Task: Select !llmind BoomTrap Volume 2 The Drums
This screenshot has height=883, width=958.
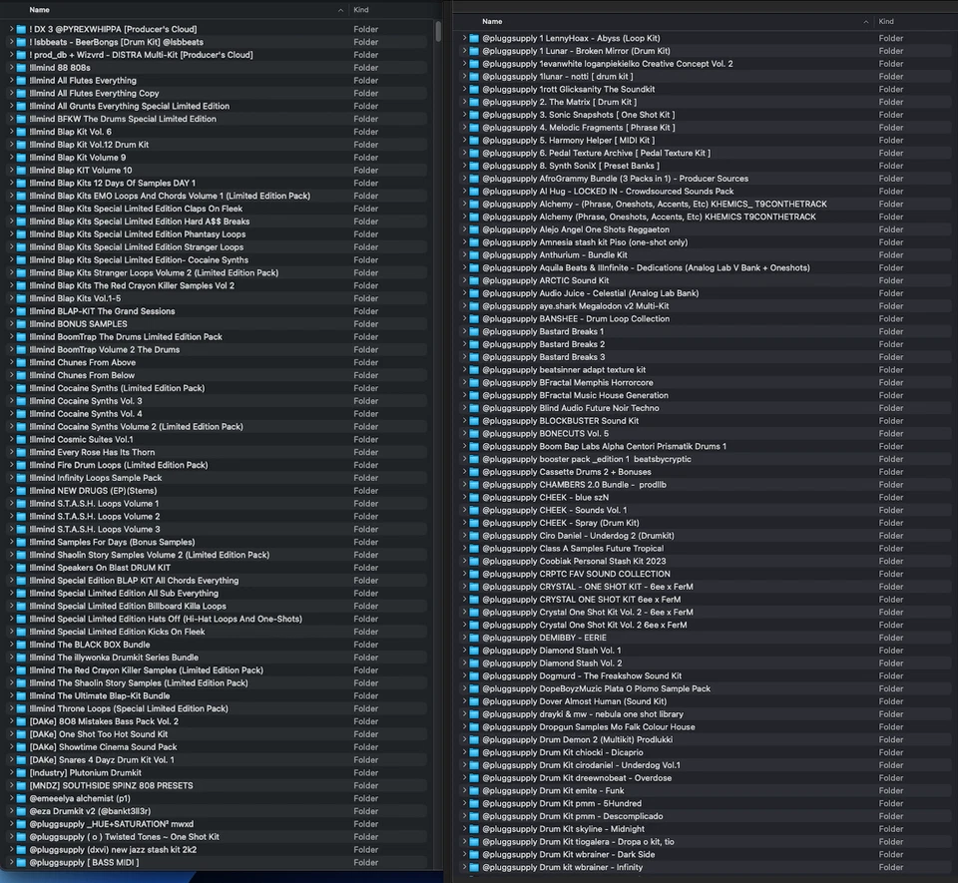Action: 218,350
